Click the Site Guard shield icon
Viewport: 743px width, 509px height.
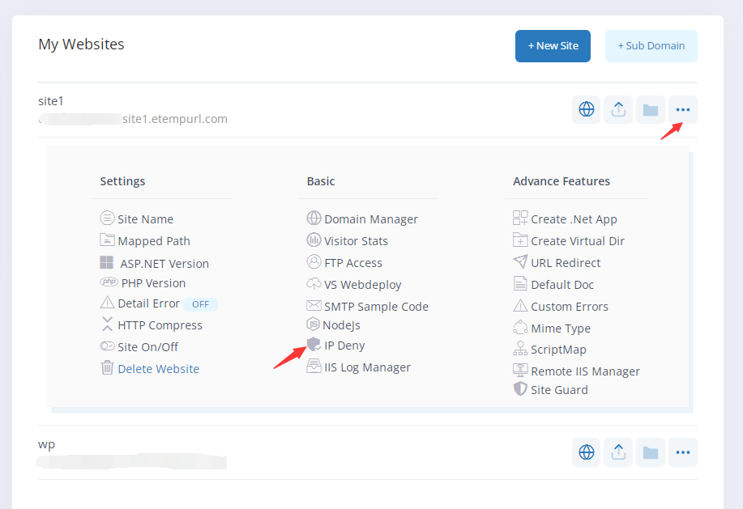[x=521, y=389]
